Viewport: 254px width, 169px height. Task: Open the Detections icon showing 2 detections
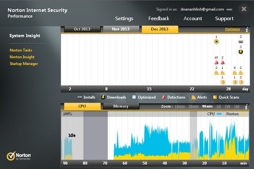click(222, 62)
